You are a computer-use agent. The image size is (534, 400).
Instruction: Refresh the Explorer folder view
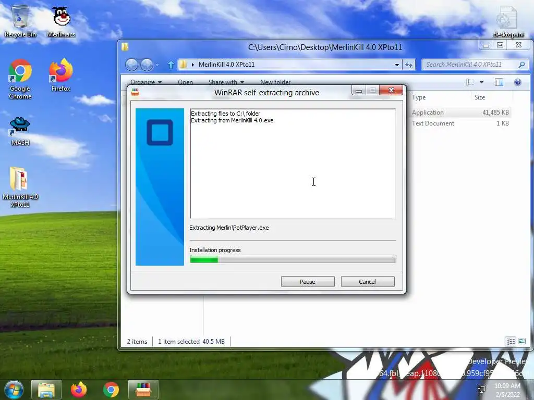[x=409, y=65]
